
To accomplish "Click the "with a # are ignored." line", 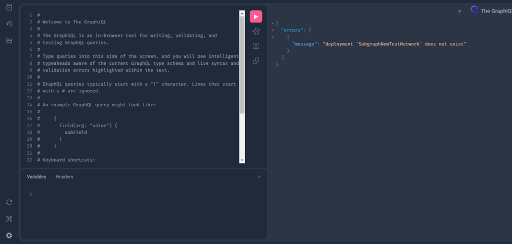I will coord(69,91).
